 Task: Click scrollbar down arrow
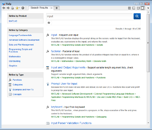[148, 123]
